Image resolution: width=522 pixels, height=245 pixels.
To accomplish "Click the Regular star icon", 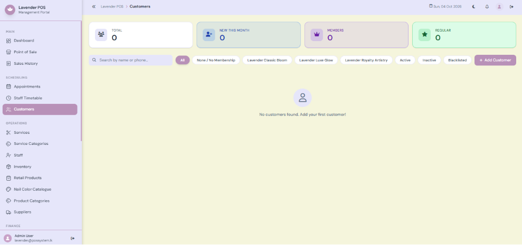I will click(x=424, y=35).
